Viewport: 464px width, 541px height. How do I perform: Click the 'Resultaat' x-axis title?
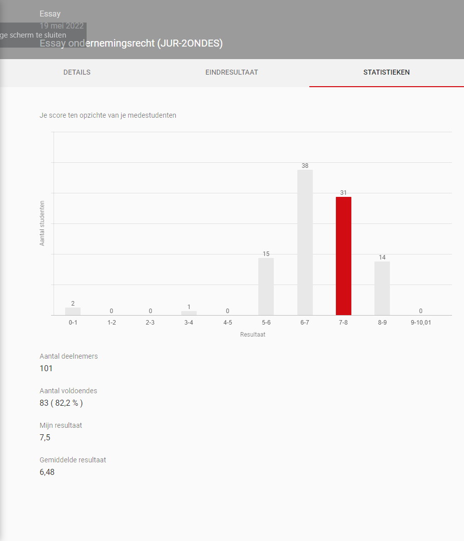[252, 335]
